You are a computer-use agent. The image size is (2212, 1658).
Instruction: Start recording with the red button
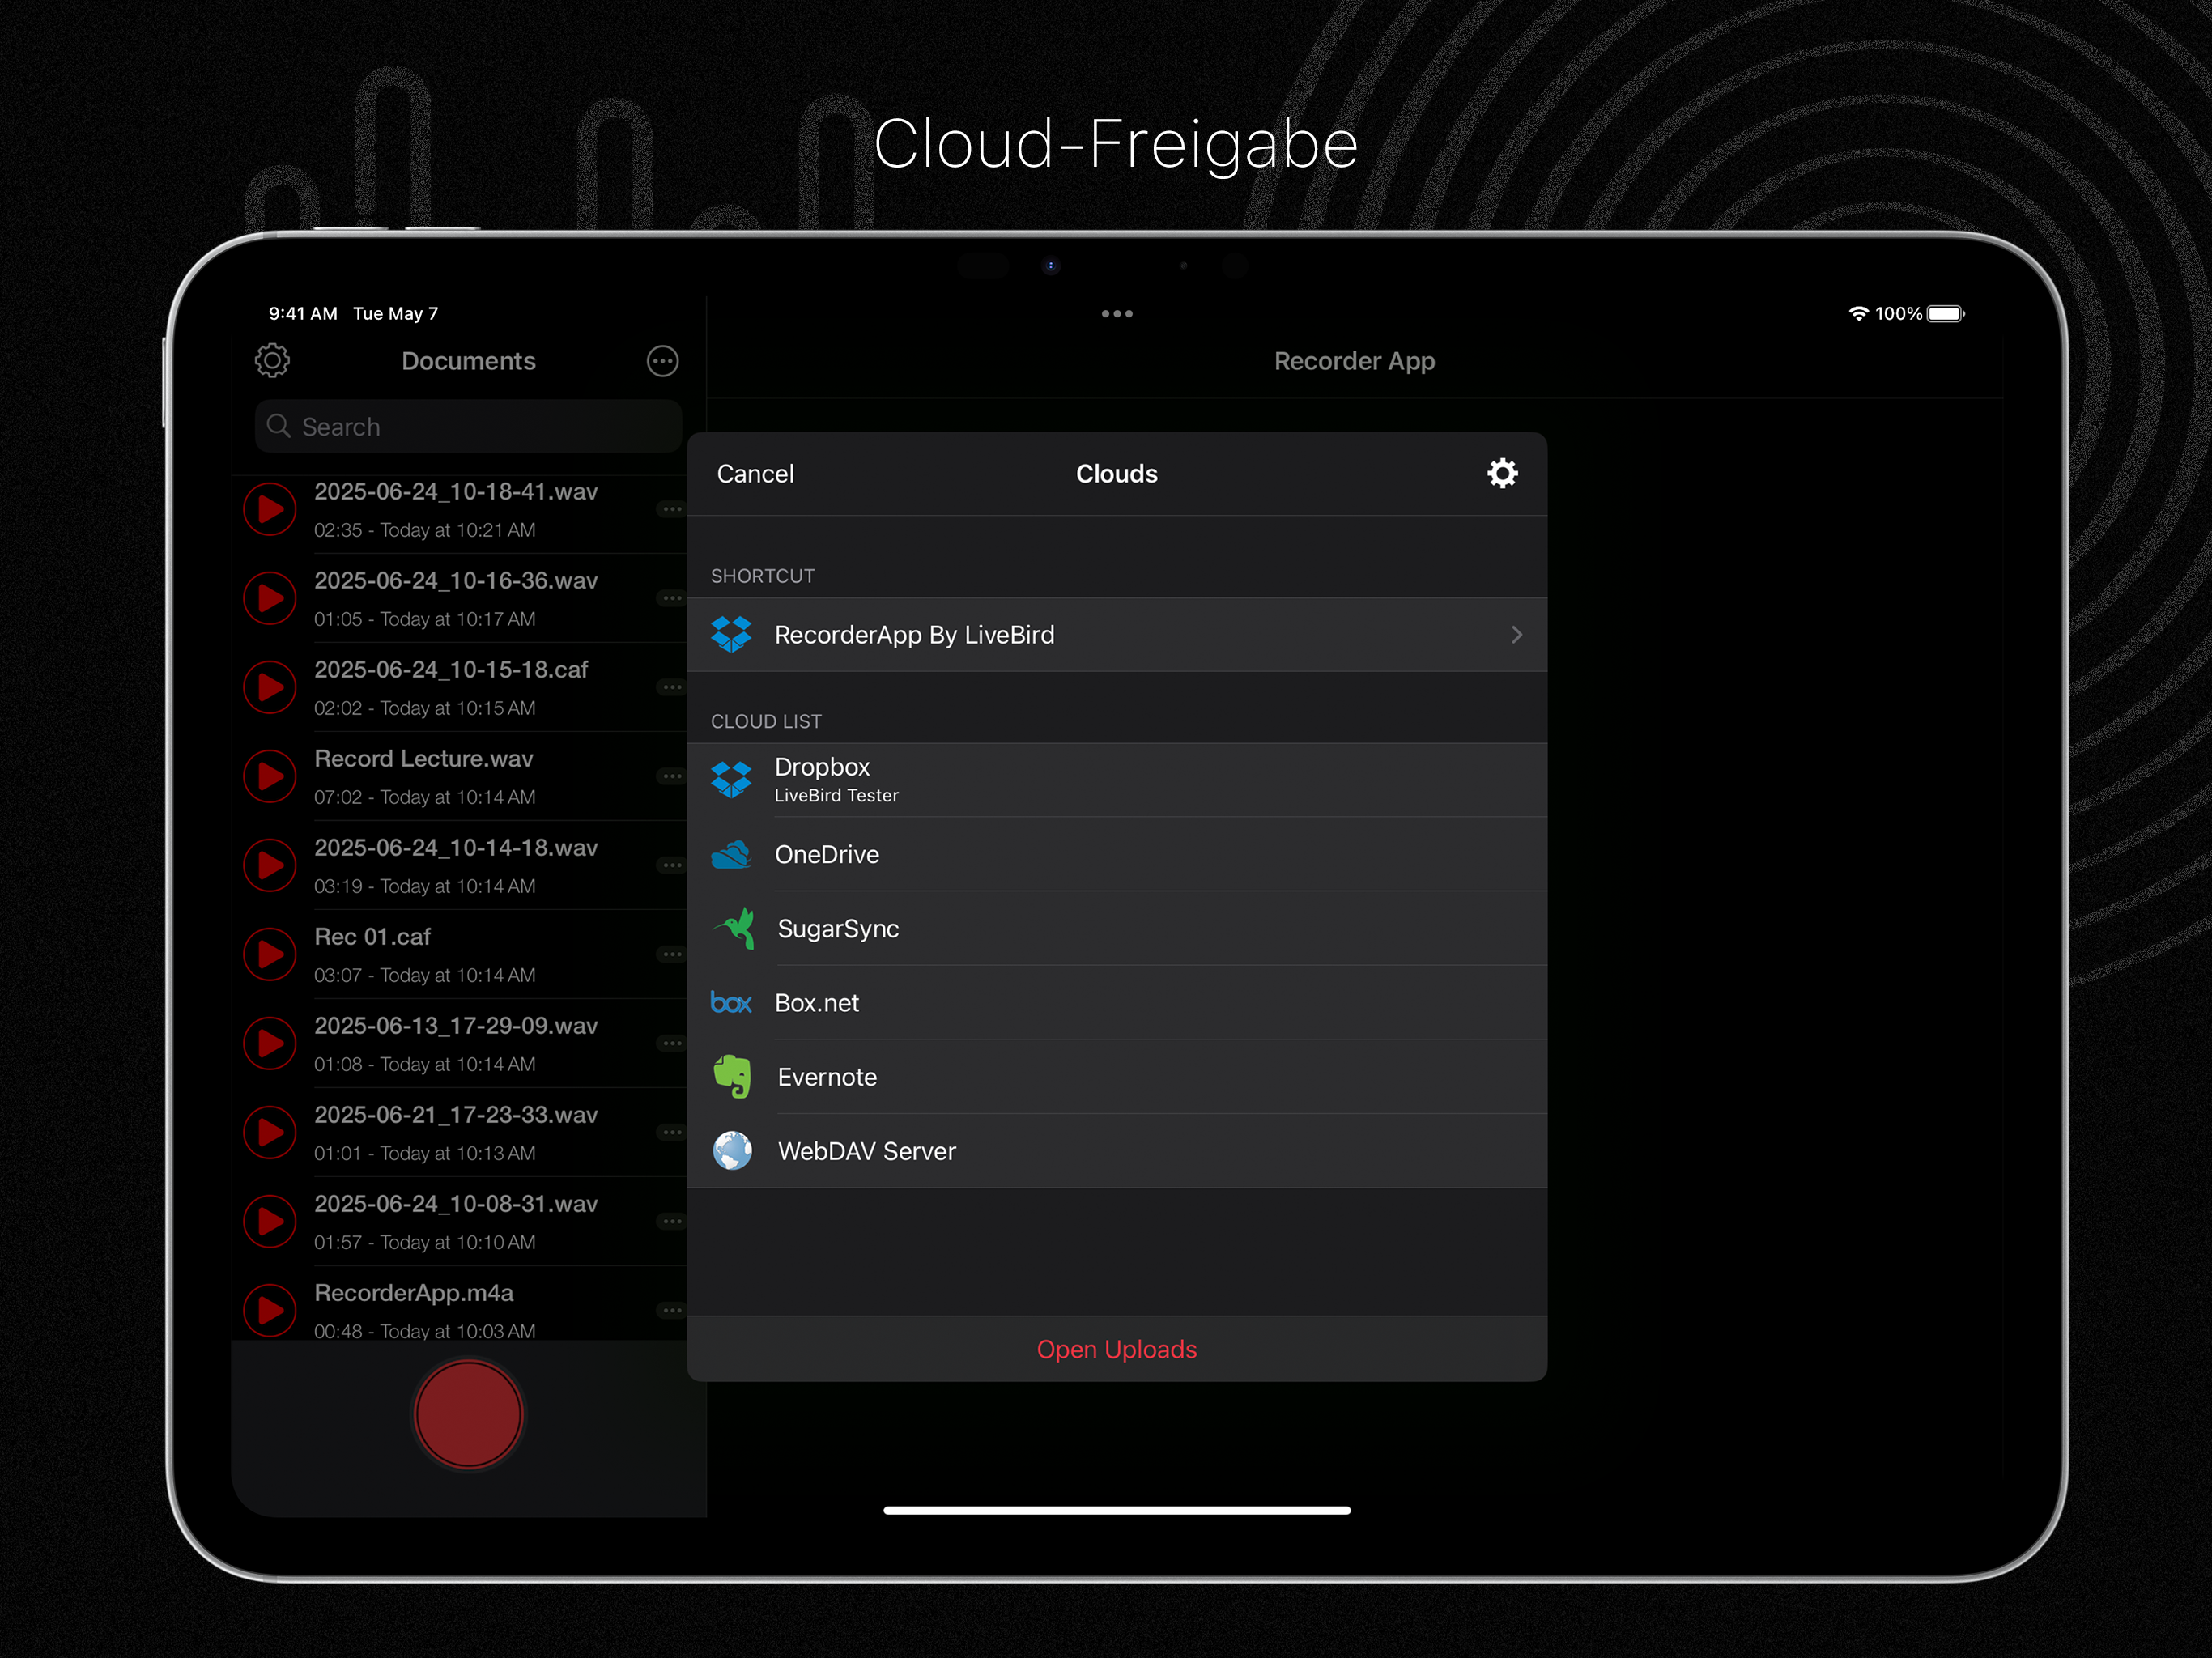click(468, 1415)
